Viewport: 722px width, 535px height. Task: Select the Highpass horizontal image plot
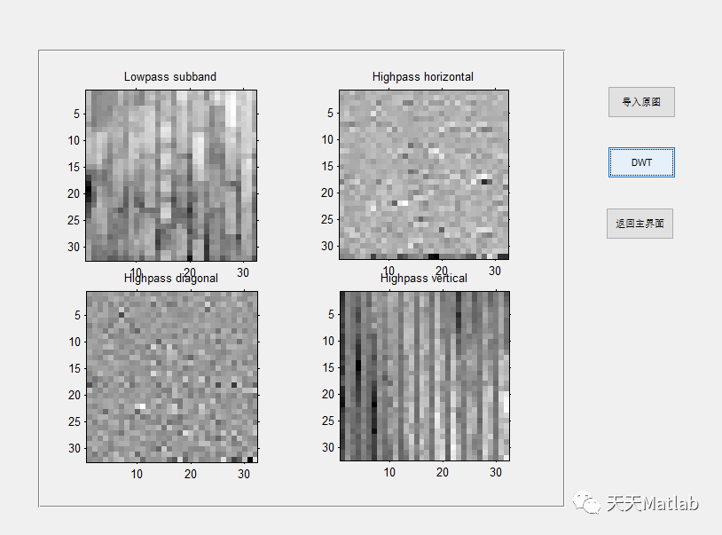(424, 175)
